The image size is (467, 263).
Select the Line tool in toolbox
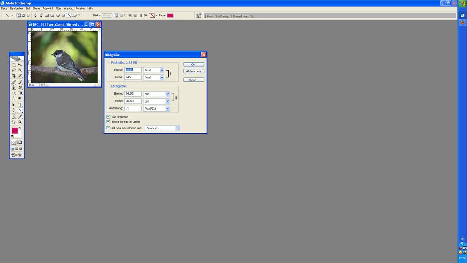20,111
